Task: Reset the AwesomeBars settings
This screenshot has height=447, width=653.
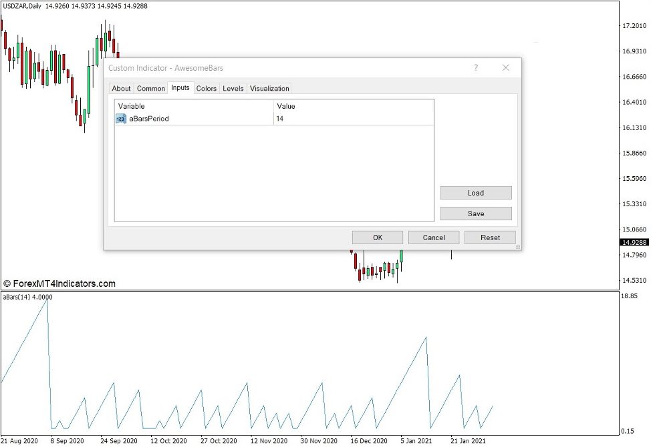Action: 490,237
